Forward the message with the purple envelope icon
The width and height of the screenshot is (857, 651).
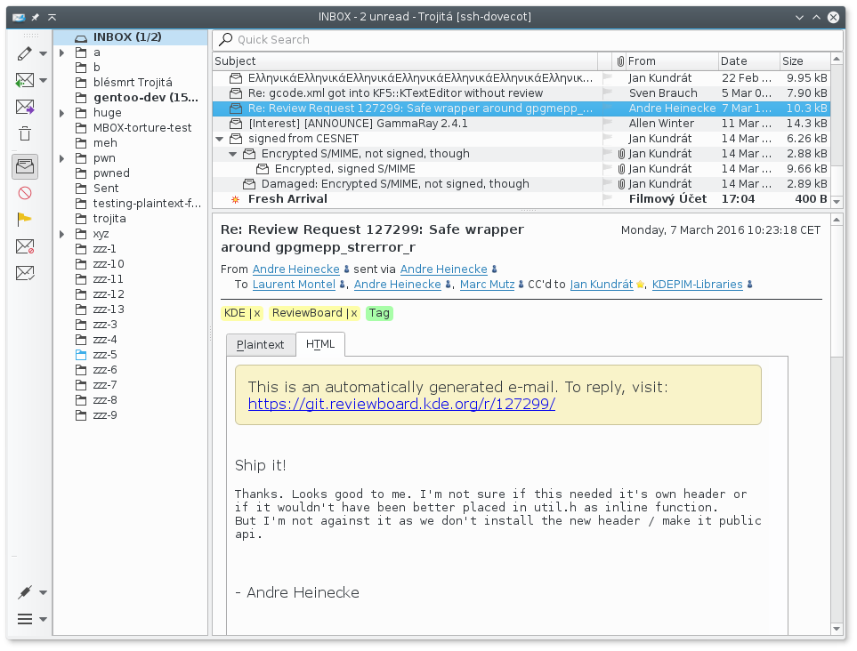[x=24, y=107]
